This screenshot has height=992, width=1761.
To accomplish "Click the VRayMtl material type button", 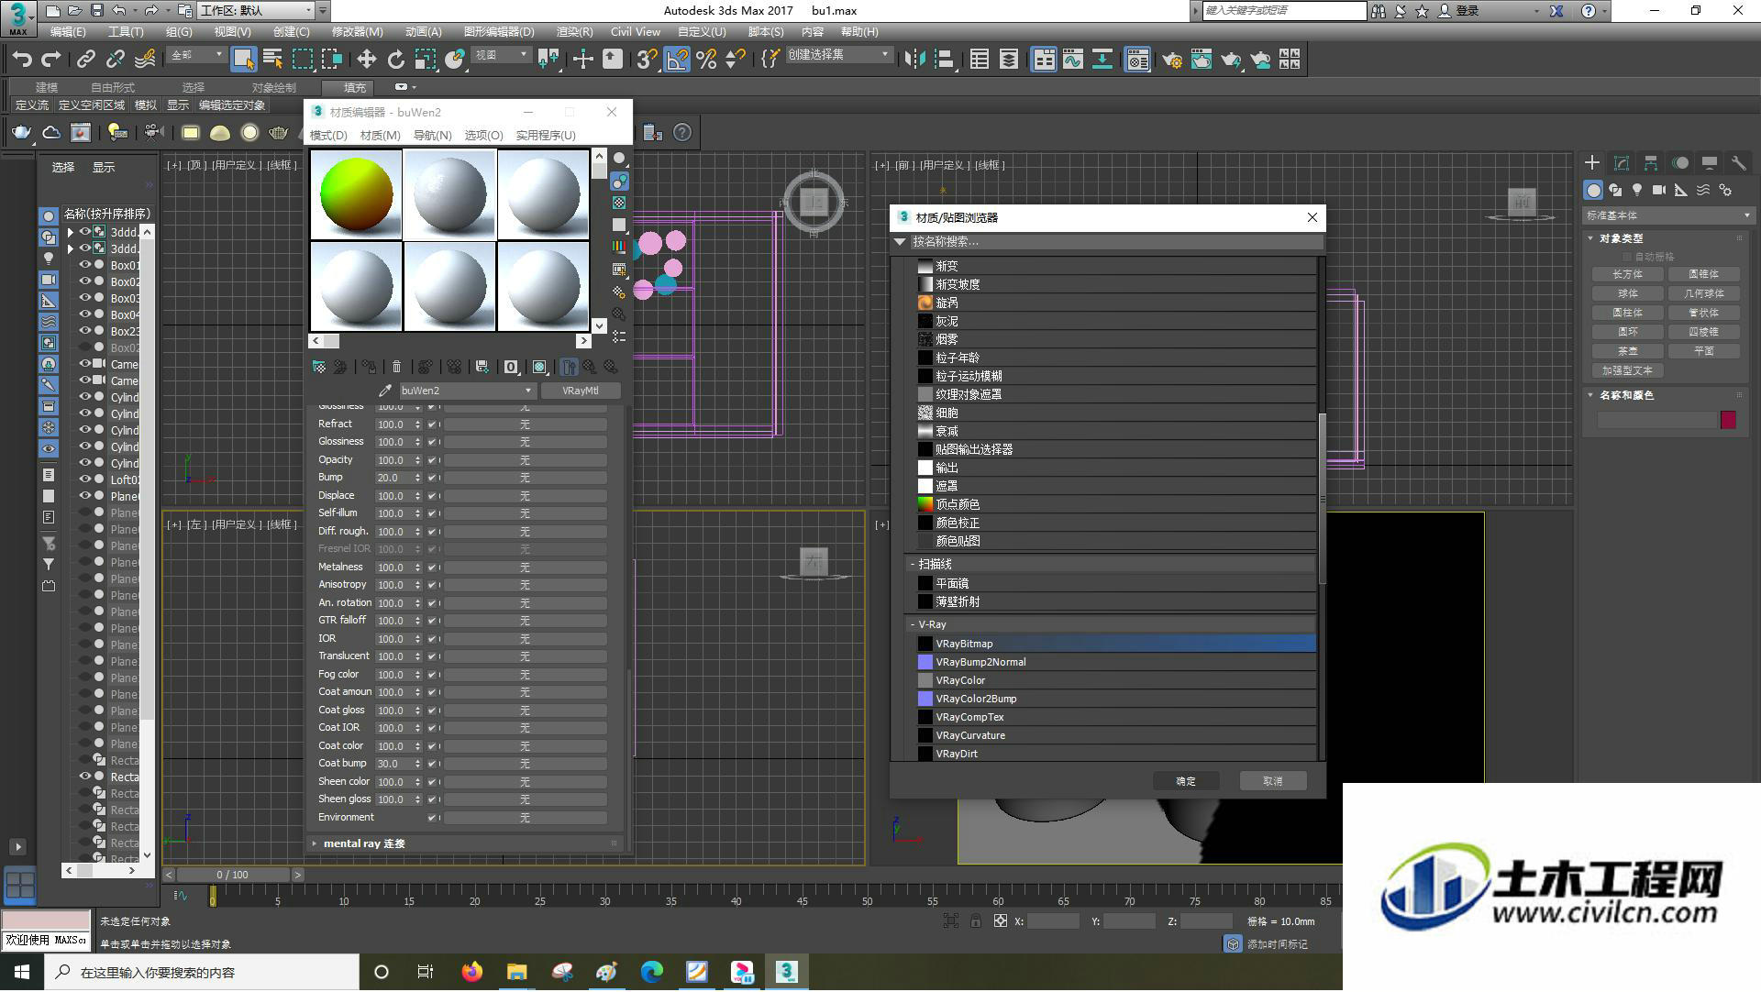I will [x=580, y=391].
